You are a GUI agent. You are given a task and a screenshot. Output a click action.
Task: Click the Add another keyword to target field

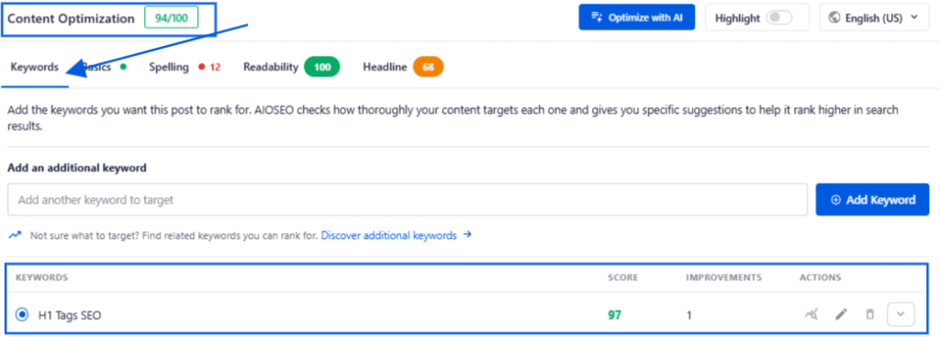click(408, 199)
